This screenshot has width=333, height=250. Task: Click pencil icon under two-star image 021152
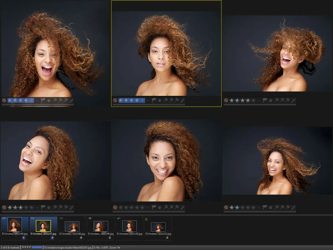point(293,207)
